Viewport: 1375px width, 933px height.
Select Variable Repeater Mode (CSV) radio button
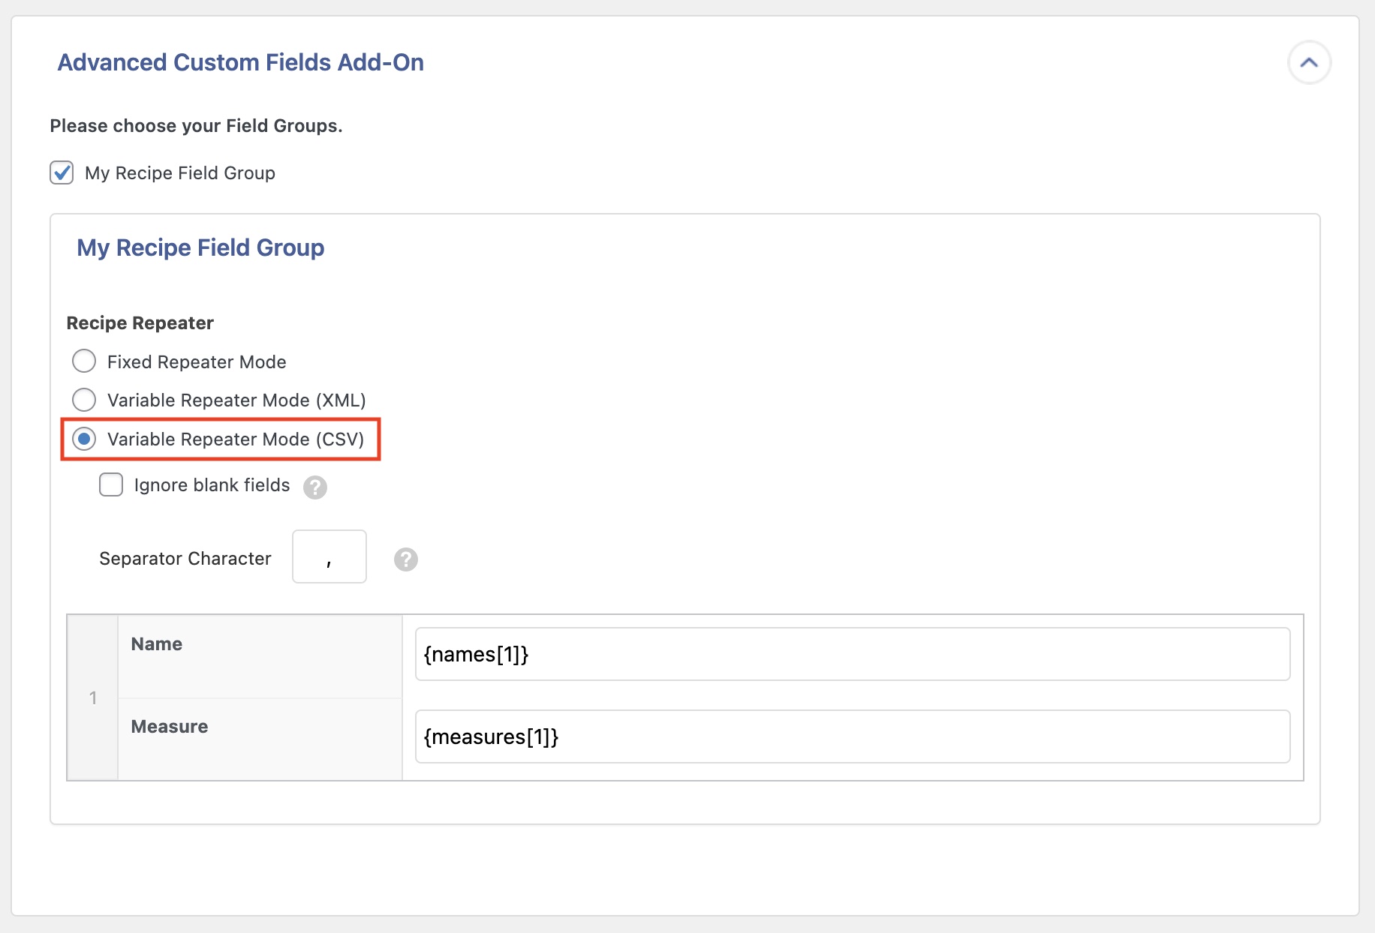[x=84, y=439]
